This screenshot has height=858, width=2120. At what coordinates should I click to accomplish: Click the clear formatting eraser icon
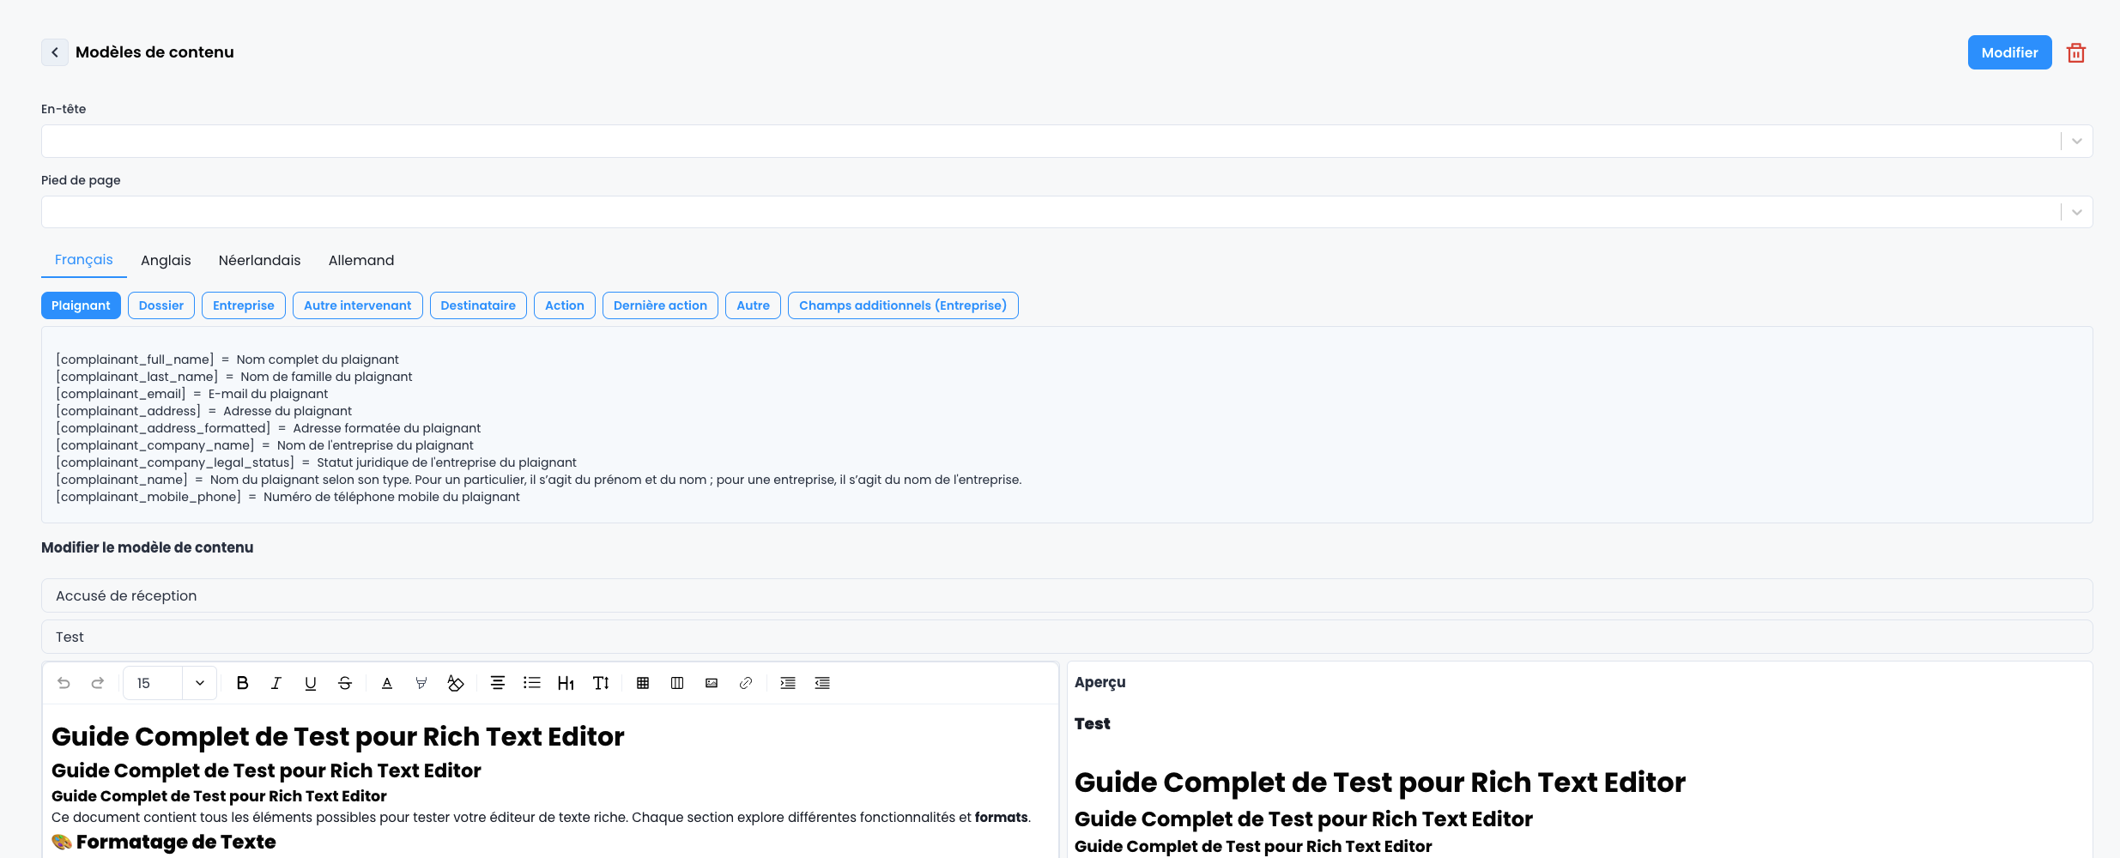[455, 683]
